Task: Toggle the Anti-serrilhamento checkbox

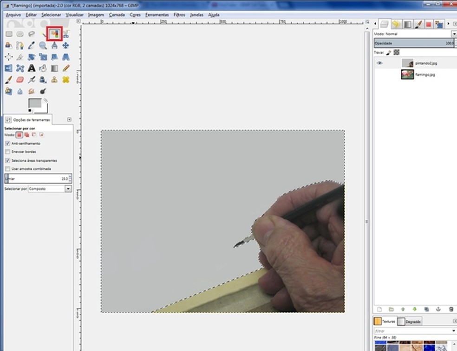Action: (x=8, y=143)
